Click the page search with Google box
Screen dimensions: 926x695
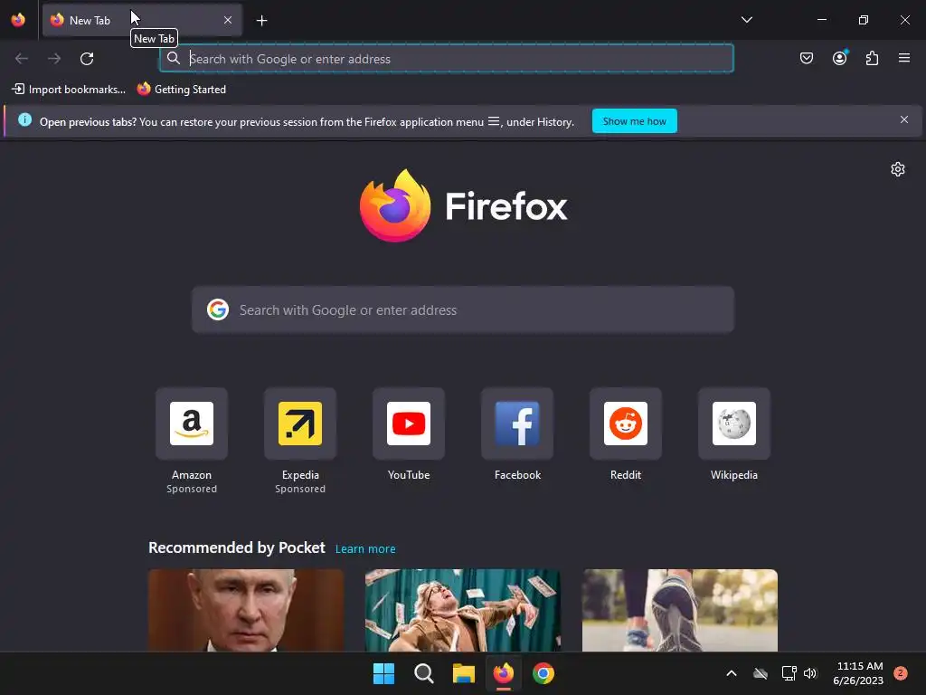pyautogui.click(x=463, y=310)
